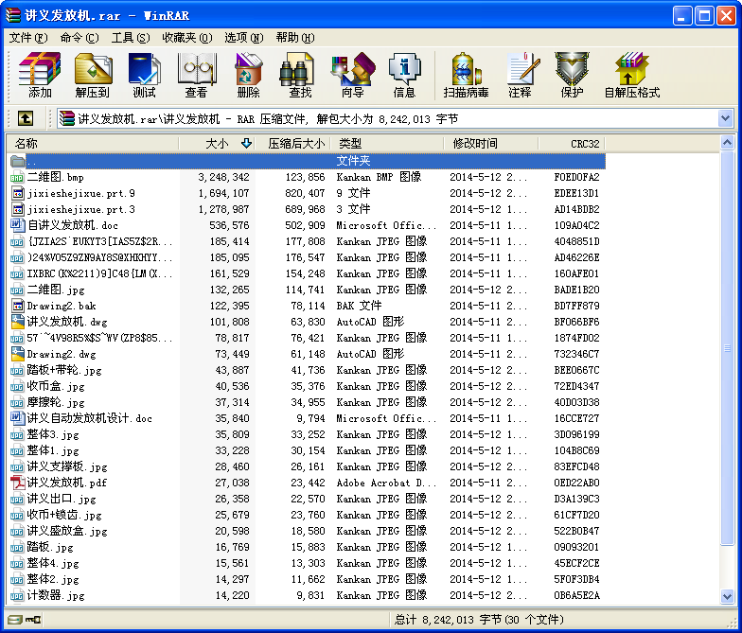Show archive 信息 (Info) icon
The height and width of the screenshot is (633, 742).
coord(404,75)
